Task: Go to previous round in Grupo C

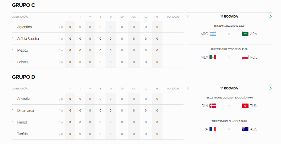Action: tap(188, 17)
